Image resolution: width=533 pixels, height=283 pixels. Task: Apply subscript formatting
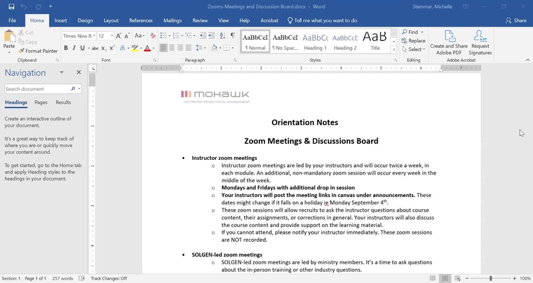coord(103,48)
